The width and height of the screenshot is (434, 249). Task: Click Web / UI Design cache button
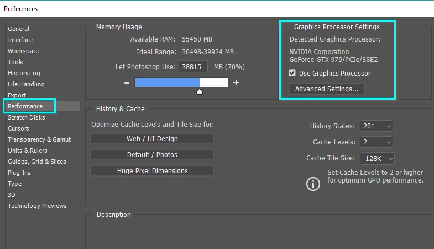tap(152, 139)
